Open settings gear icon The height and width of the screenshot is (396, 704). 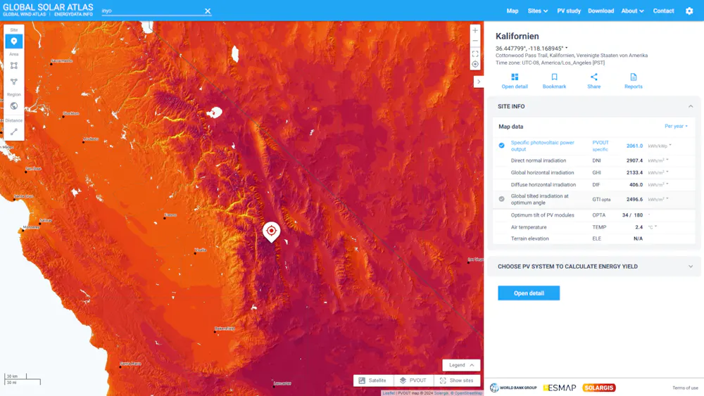tap(689, 11)
